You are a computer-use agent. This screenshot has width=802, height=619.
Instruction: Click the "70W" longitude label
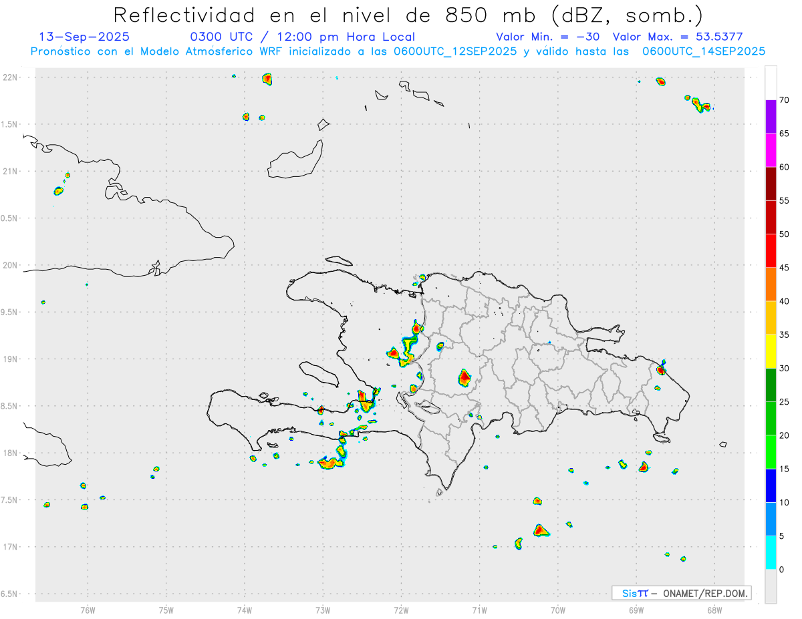click(558, 610)
